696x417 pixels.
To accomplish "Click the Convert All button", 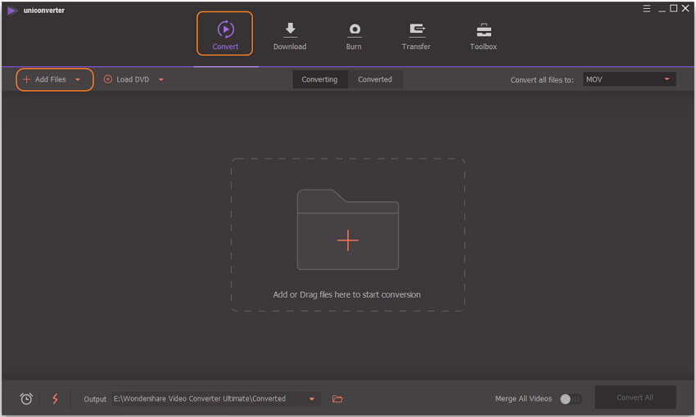I will tap(635, 397).
